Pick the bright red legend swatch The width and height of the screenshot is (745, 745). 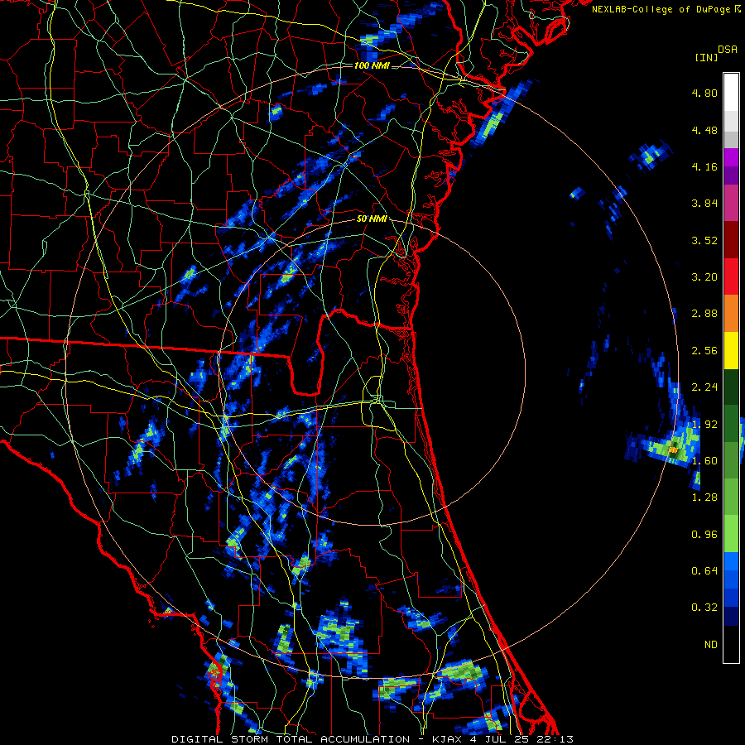tap(731, 276)
